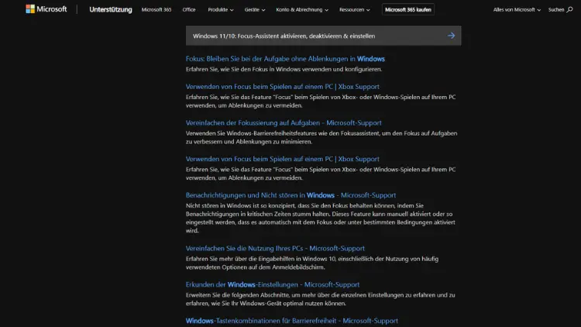The height and width of the screenshot is (327, 581).
Task: Click the text 'Erfahren Sie, wie Sie den Fokus in Windows'
Action: (284, 69)
